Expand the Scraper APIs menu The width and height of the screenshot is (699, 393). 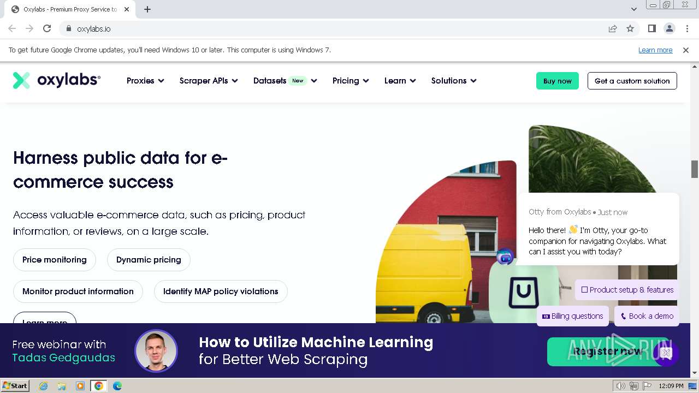209,81
